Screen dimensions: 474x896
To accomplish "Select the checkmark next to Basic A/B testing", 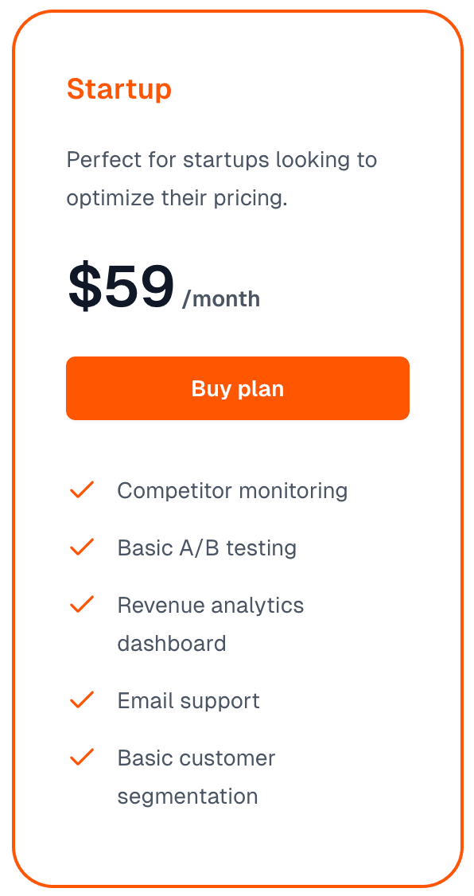I will (81, 547).
